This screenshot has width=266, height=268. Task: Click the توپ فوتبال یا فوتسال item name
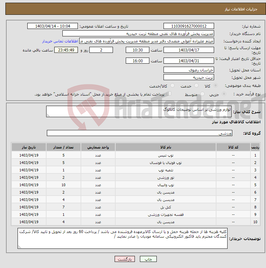pyautogui.click(x=166, y=163)
